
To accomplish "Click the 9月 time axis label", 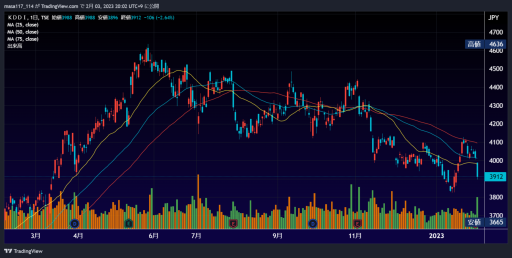I will click(277, 236).
